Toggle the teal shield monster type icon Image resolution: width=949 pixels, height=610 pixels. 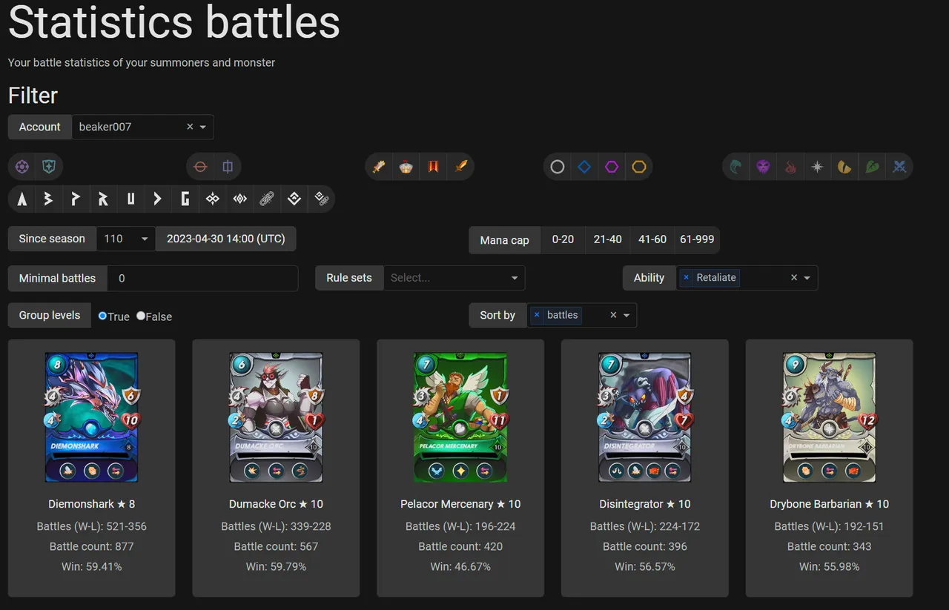(x=49, y=167)
